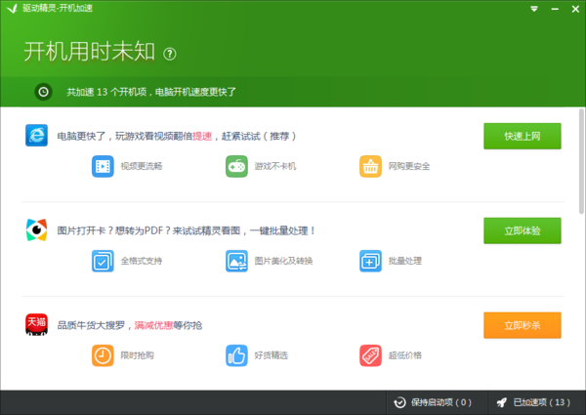
Task: Click the 精灵看图 image viewer eye icon
Action: click(36, 230)
